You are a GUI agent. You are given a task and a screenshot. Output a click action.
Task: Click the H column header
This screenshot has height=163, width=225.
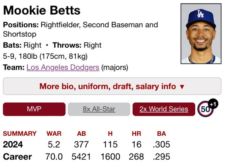110,134
